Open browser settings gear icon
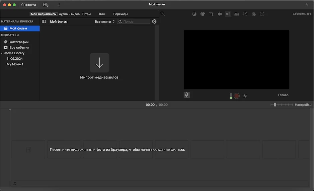The image size is (314, 191). tap(154, 21)
